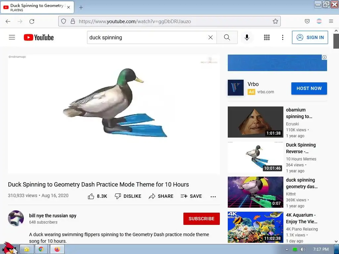339x254 pixels.
Task: Click the browser forward arrow
Action: click(x=20, y=21)
